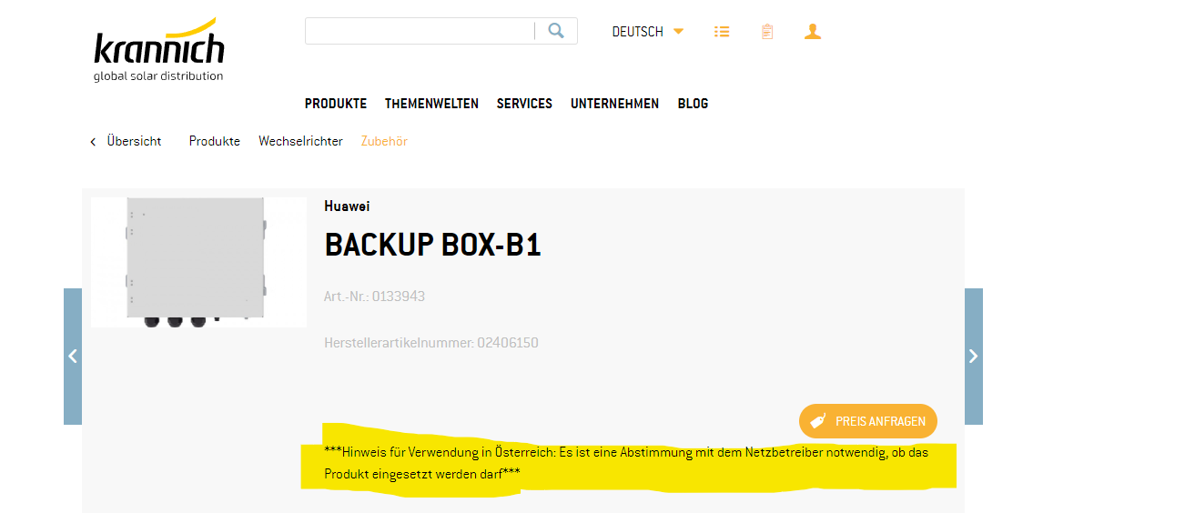
Task: Click the magnifier search icon
Action: pos(556,31)
